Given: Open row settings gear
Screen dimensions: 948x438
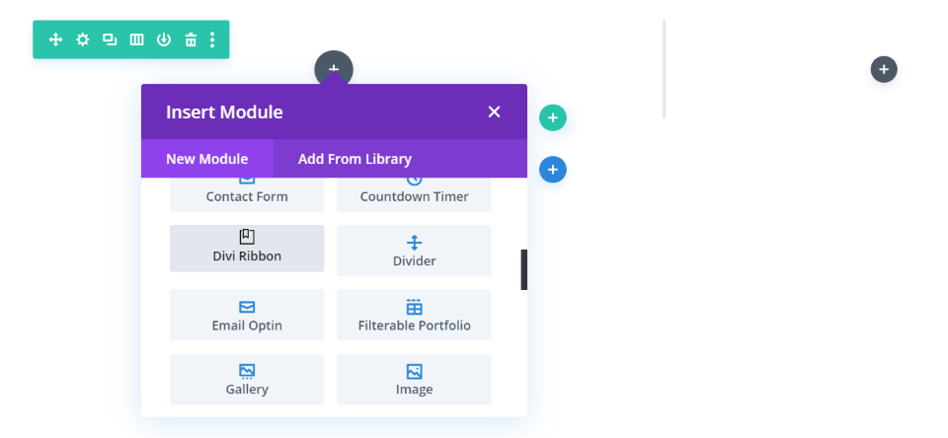Looking at the screenshot, I should click(83, 39).
